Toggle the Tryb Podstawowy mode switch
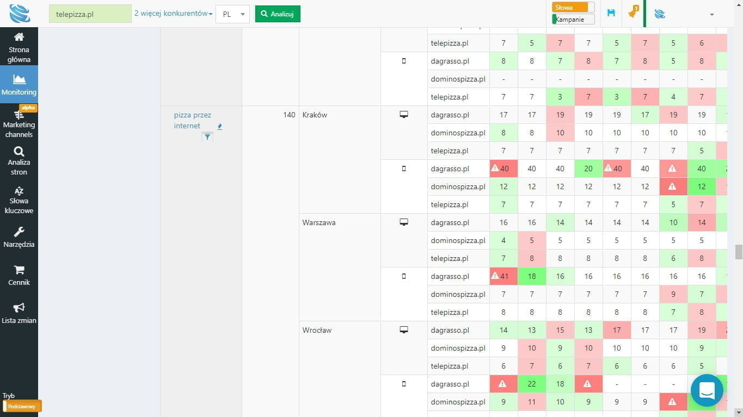 coord(22,406)
